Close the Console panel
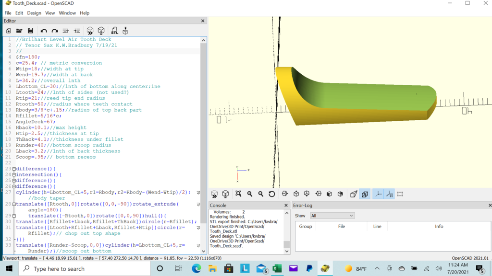The image size is (492, 276). (x=286, y=206)
